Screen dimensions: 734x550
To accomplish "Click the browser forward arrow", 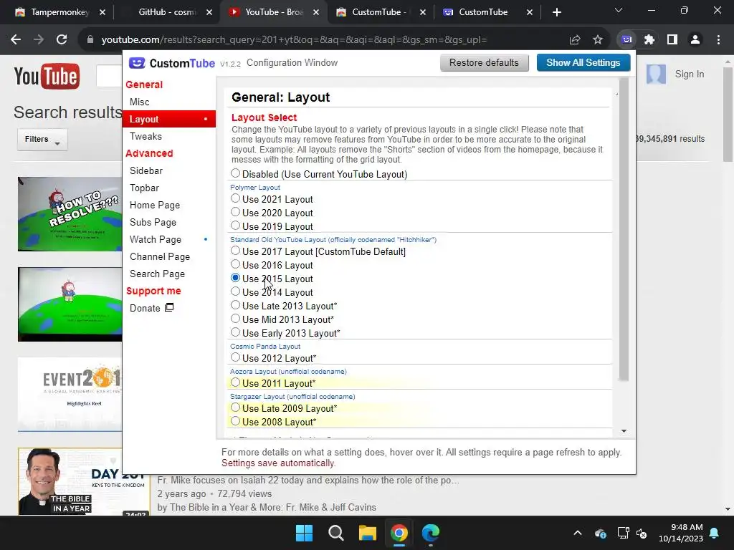I will pyautogui.click(x=39, y=40).
